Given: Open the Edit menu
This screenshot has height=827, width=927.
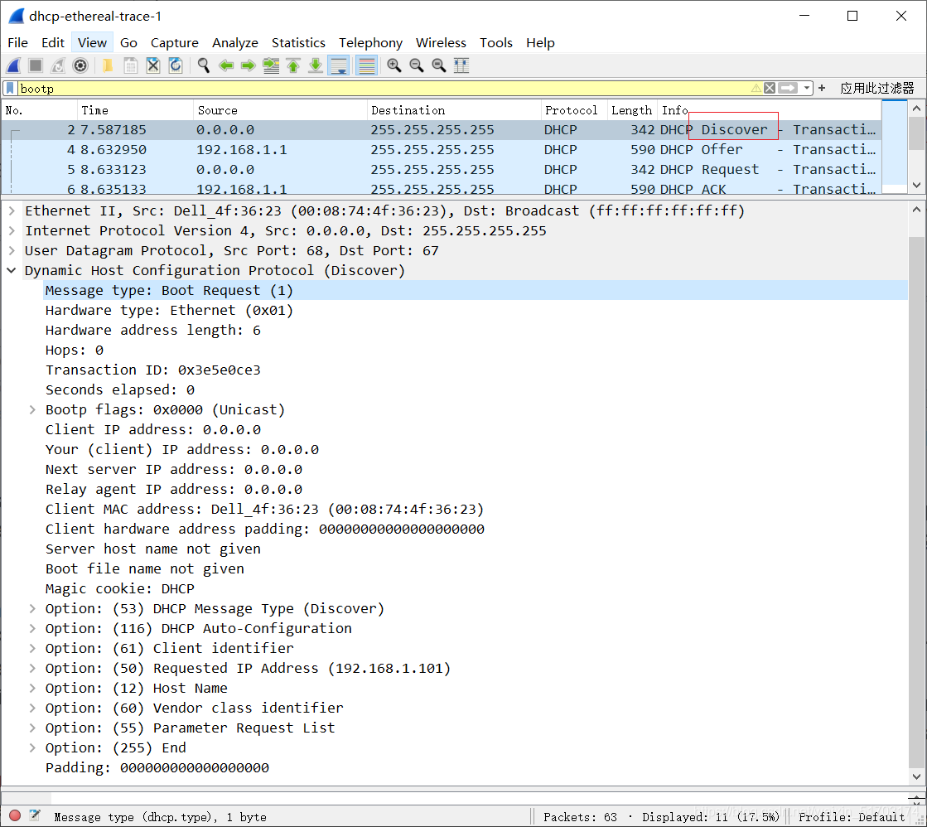Looking at the screenshot, I should click(x=53, y=42).
